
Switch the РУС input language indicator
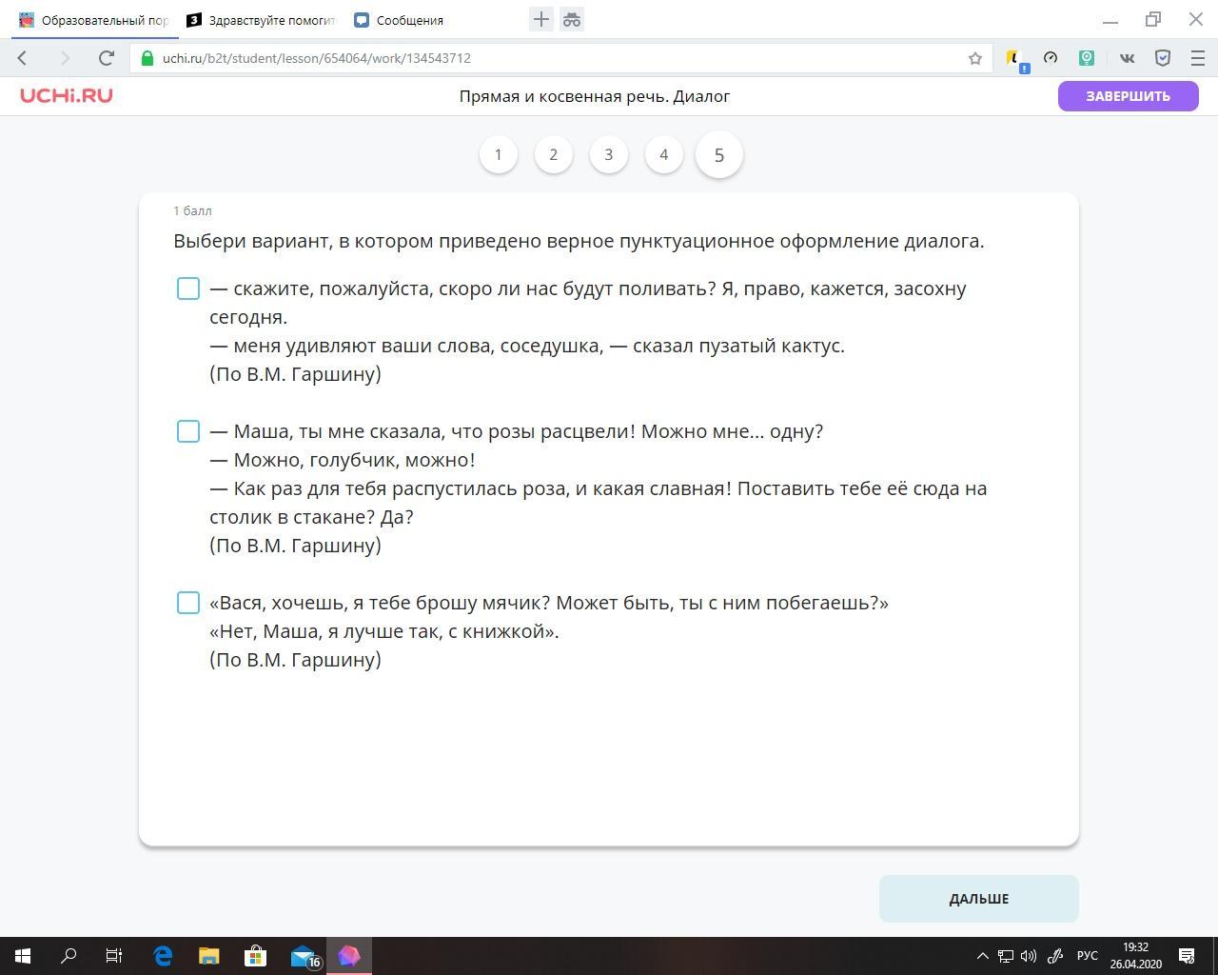(1088, 956)
